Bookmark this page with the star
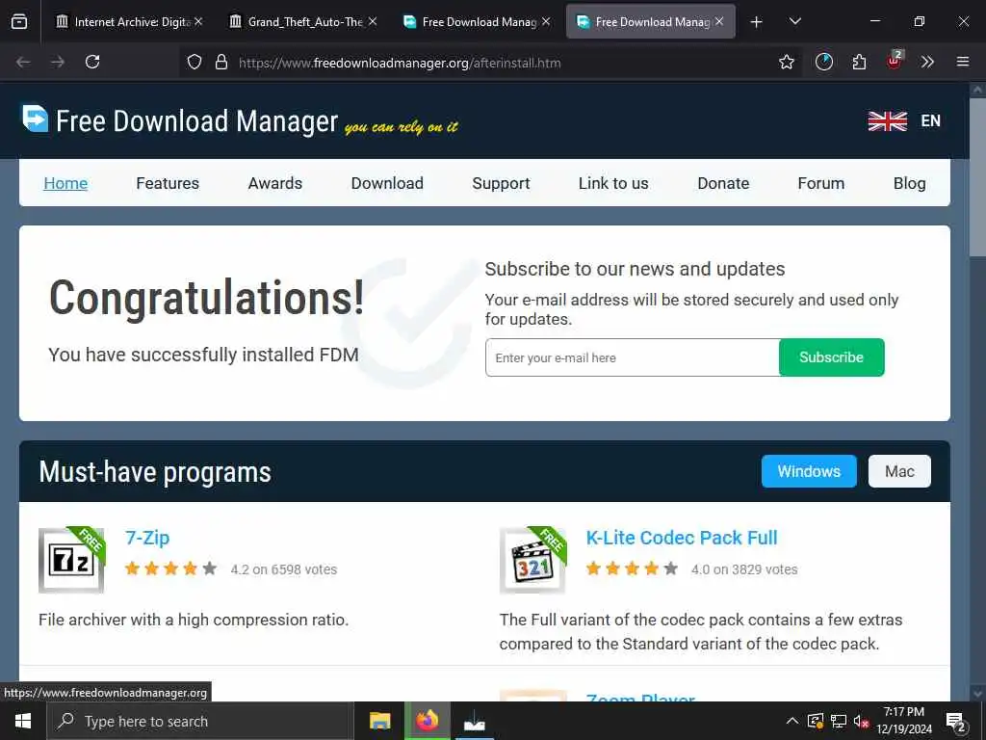Screen dimensions: 986x740 tap(786, 62)
